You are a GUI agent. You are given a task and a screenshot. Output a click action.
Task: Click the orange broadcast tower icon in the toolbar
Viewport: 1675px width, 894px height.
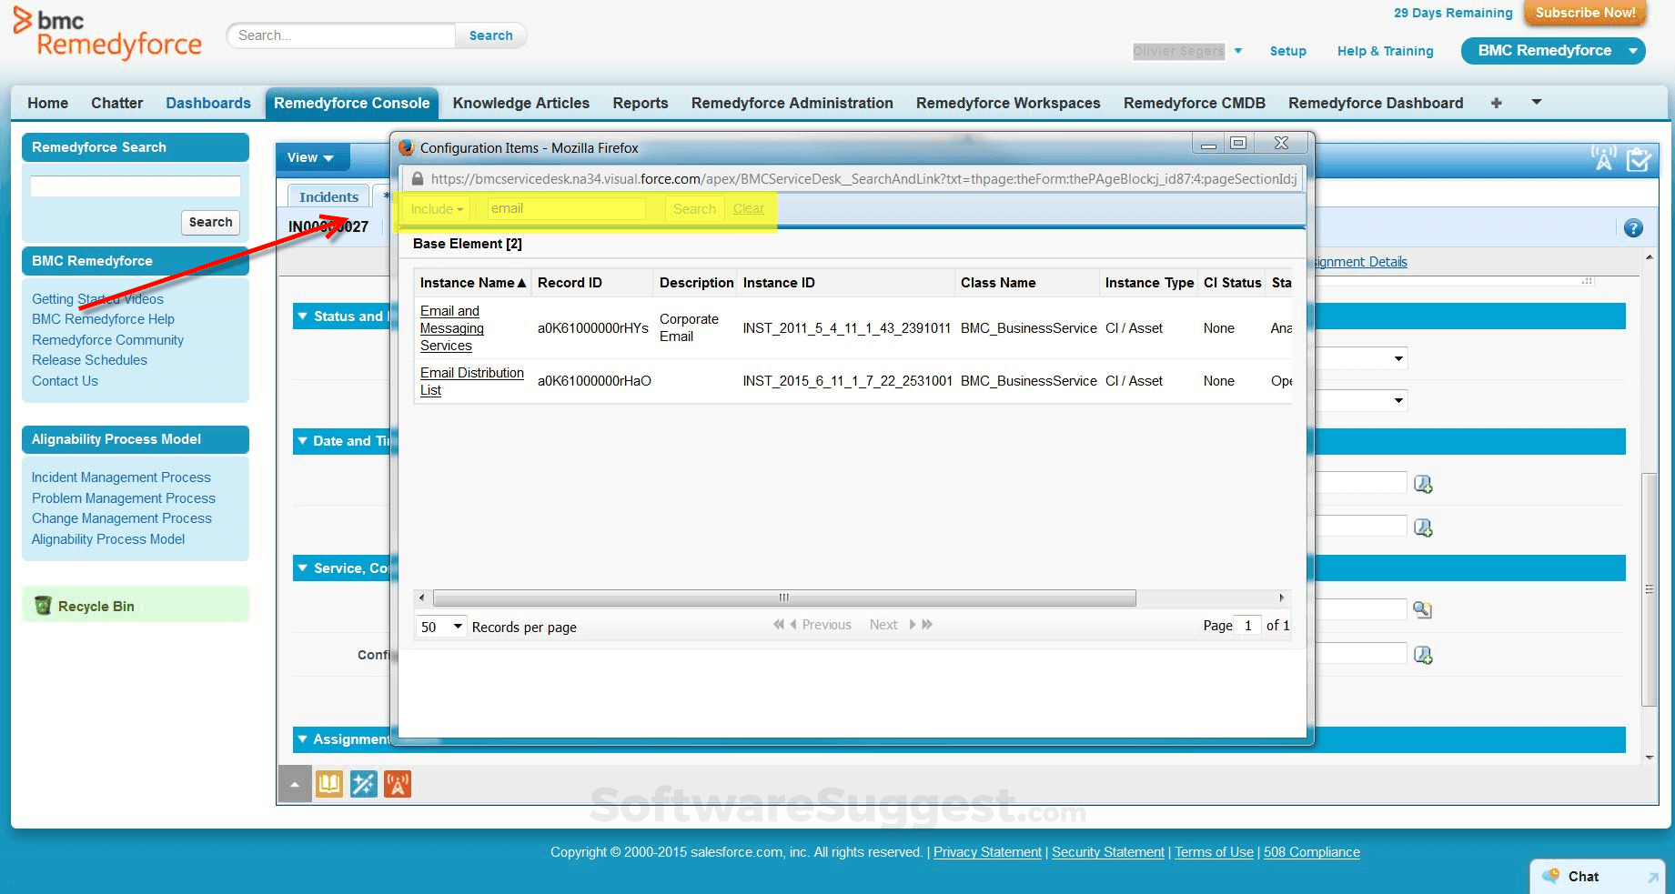coord(398,784)
